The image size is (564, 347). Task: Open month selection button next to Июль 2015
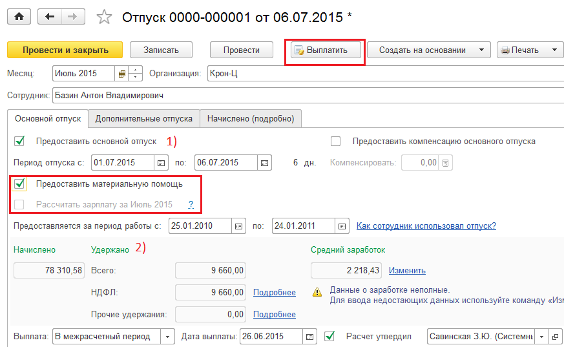122,74
